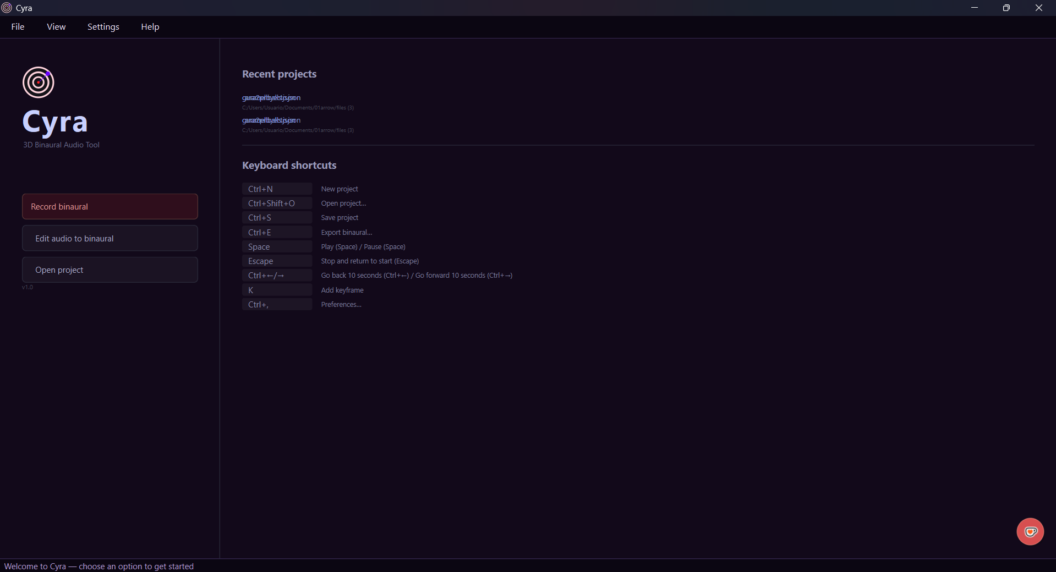1056x572 pixels.
Task: Open the Help menu
Action: point(150,26)
